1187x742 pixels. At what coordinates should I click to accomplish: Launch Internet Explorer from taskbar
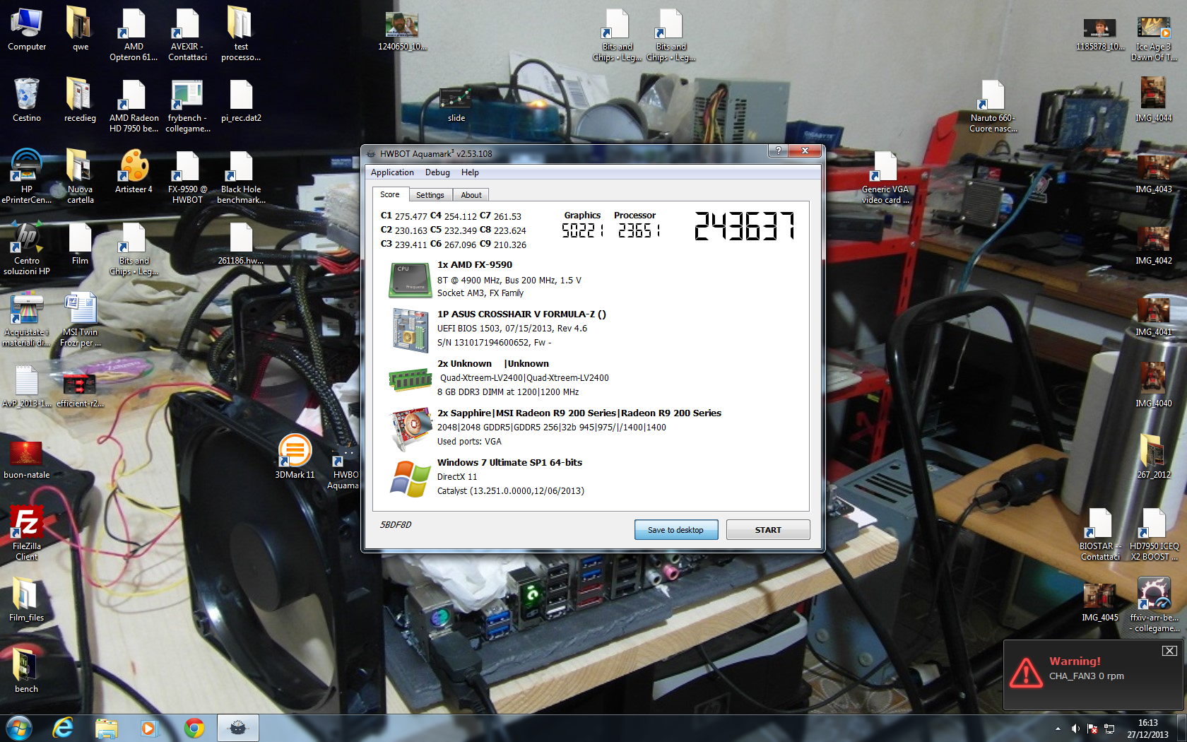pos(63,728)
